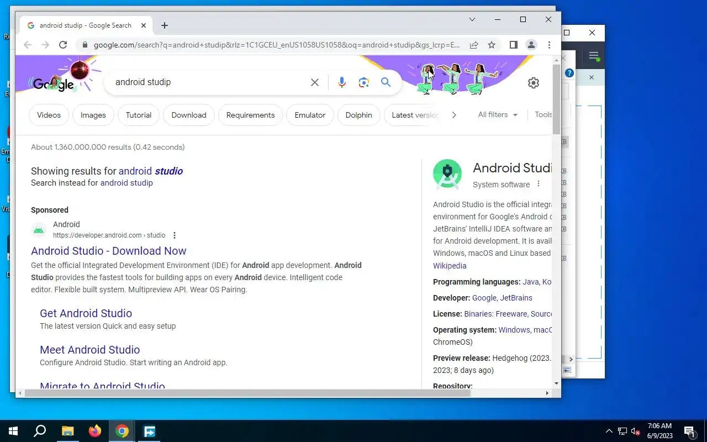This screenshot has width=707, height=442.
Task: Search by image with Lens icon
Action: (x=363, y=82)
